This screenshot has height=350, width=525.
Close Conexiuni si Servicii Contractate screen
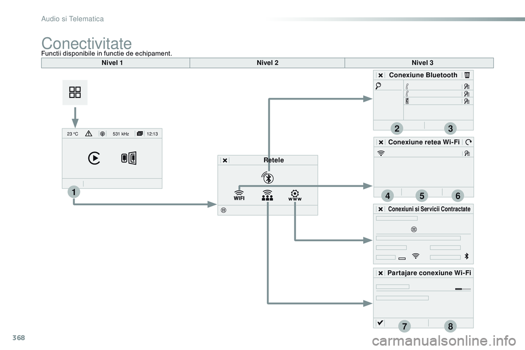coord(381,209)
